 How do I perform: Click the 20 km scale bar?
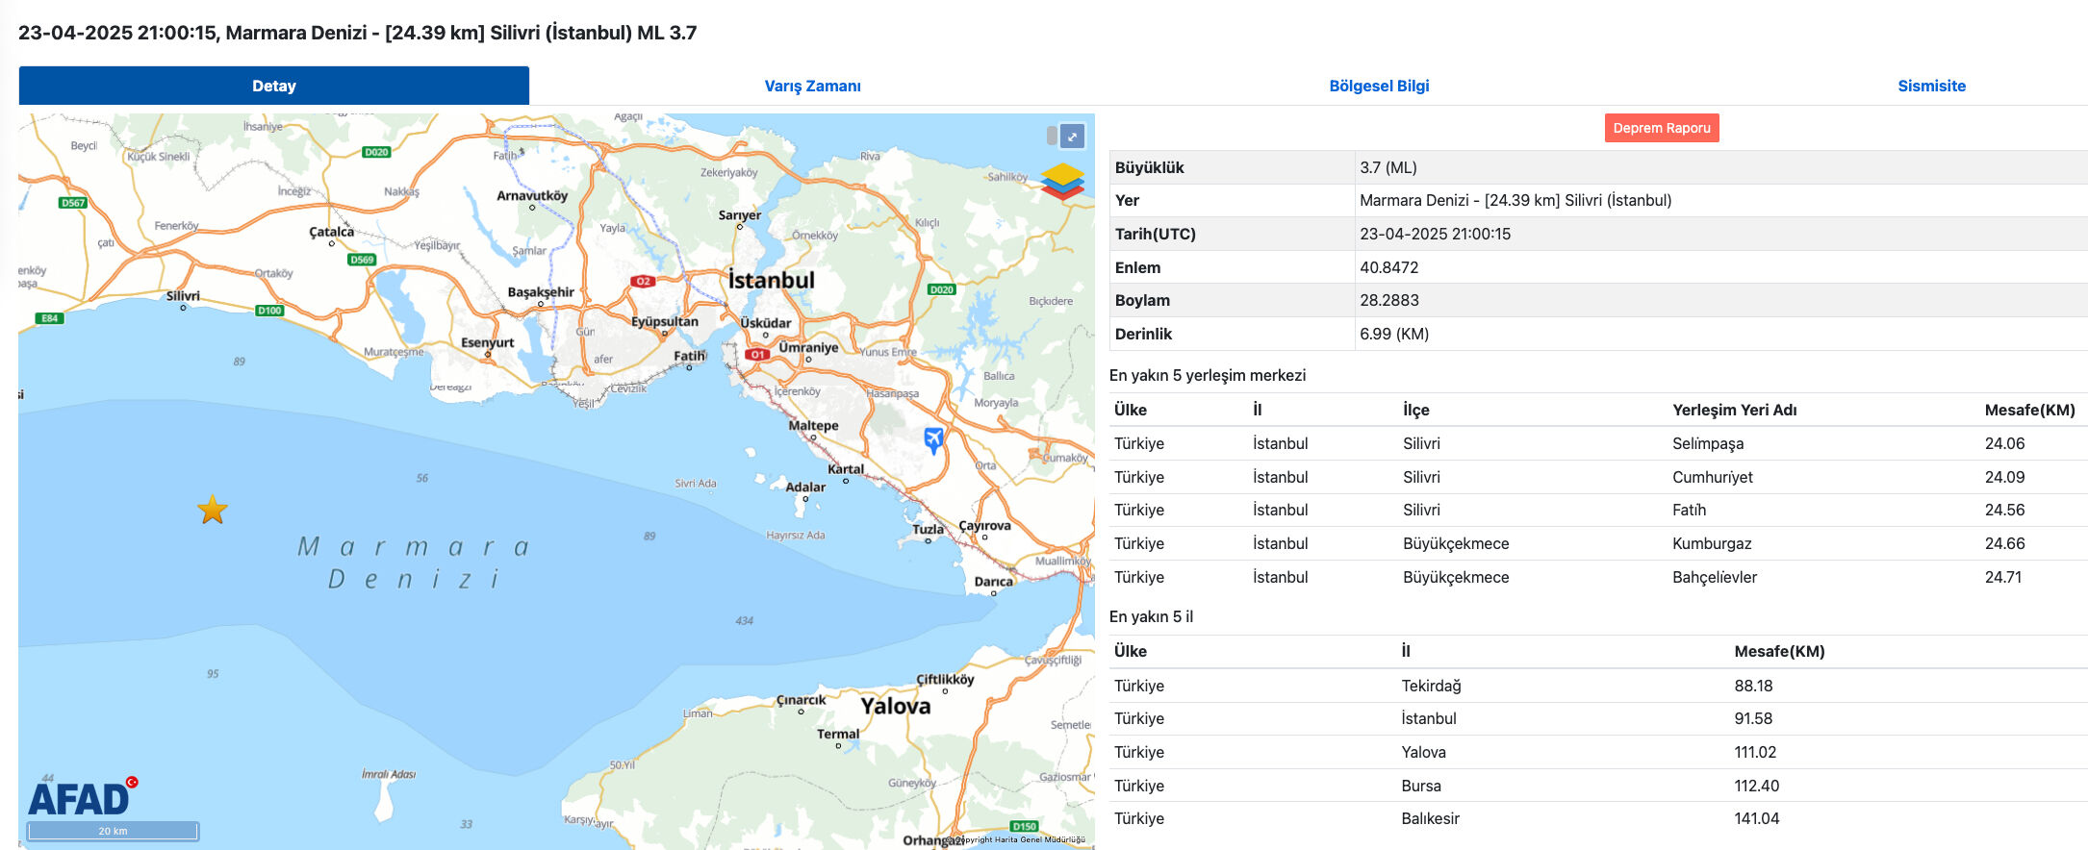(113, 831)
